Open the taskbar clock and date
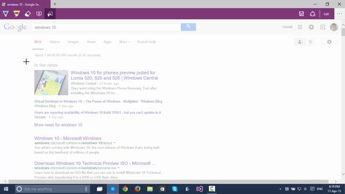The image size is (345, 194). coord(334,189)
